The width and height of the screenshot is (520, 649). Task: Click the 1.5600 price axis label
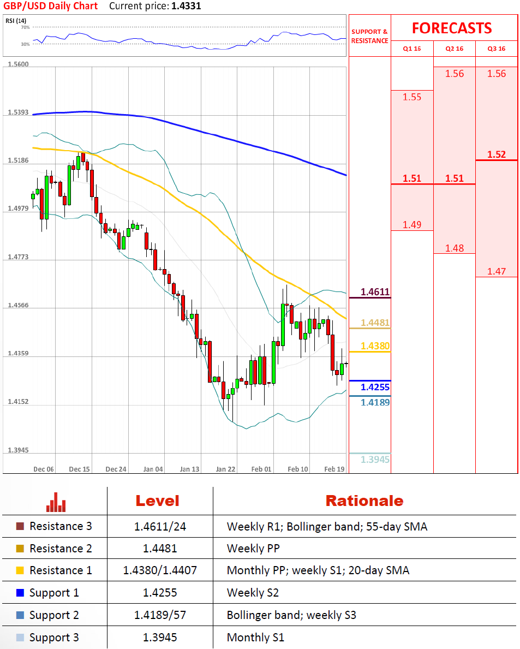coord(18,64)
